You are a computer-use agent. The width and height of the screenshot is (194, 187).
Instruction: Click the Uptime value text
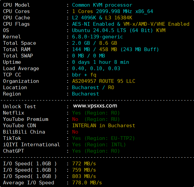(101, 62)
